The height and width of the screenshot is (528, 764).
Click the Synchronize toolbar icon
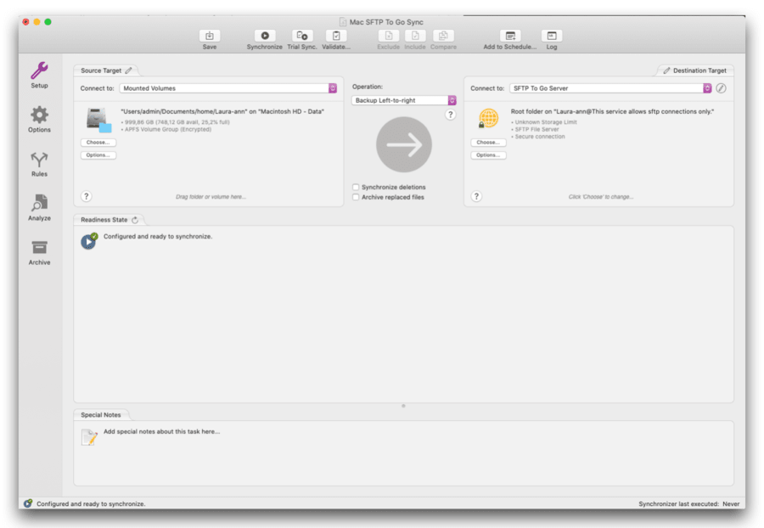click(264, 37)
